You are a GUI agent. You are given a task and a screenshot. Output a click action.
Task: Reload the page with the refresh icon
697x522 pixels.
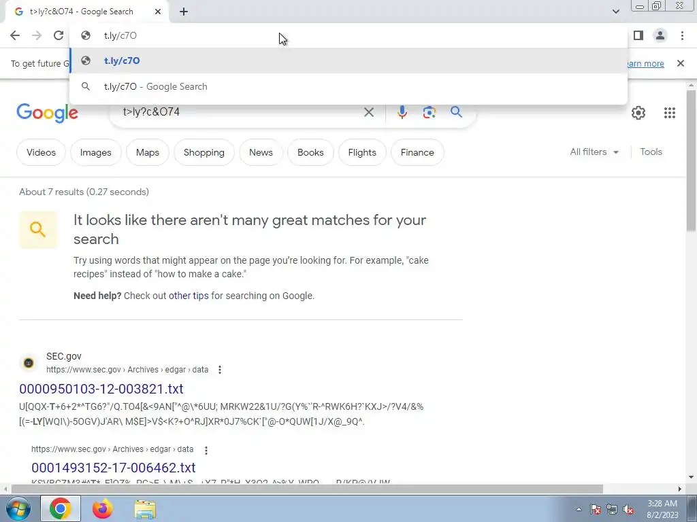coord(59,35)
